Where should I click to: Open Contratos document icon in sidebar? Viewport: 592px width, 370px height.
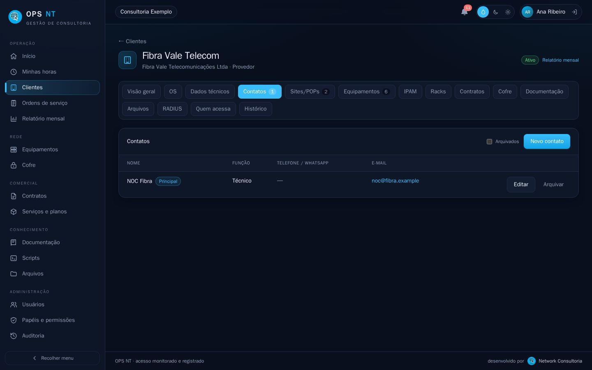(x=14, y=196)
